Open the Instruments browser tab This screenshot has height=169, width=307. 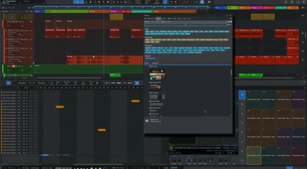(151, 19)
